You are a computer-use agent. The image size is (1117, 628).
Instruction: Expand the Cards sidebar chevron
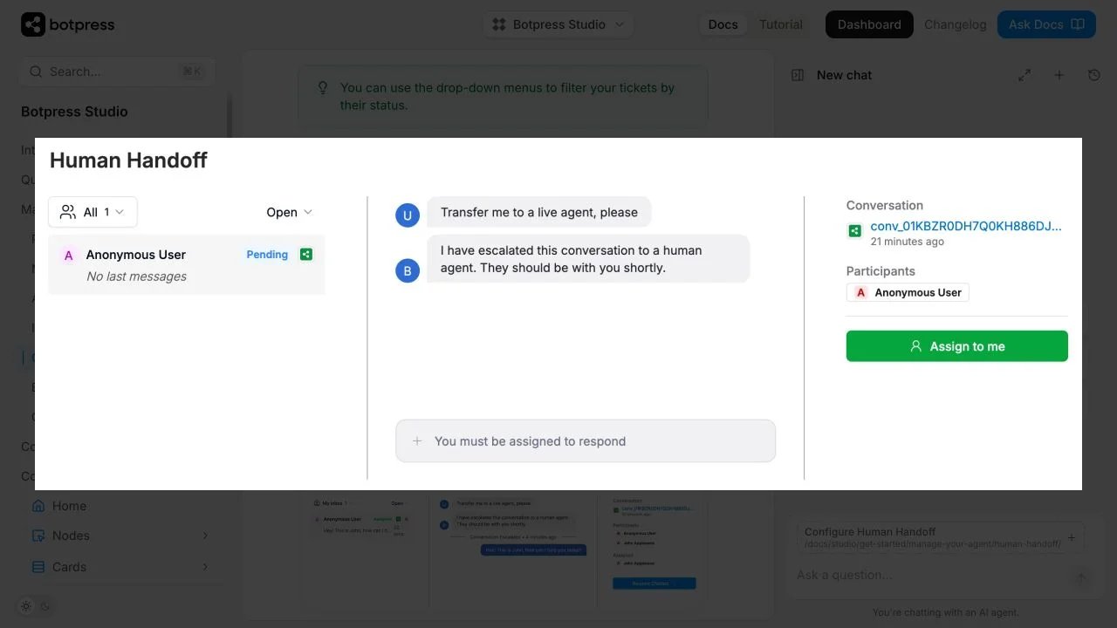click(x=206, y=567)
